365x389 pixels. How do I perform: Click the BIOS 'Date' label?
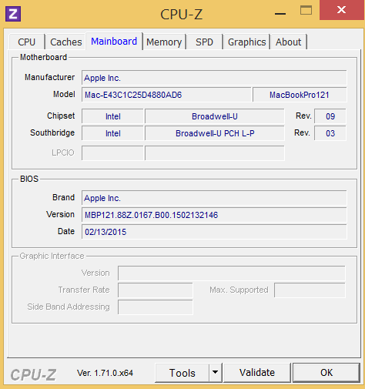[66, 231]
